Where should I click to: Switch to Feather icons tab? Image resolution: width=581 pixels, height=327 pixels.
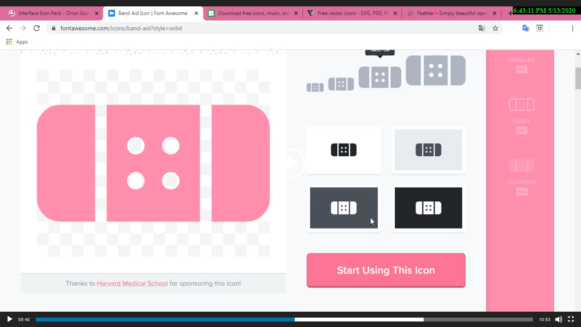point(452,13)
